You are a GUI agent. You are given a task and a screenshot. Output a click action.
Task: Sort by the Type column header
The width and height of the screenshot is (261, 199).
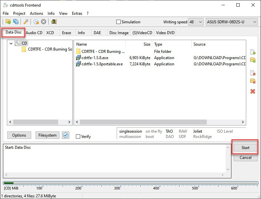pyautogui.click(x=172, y=44)
